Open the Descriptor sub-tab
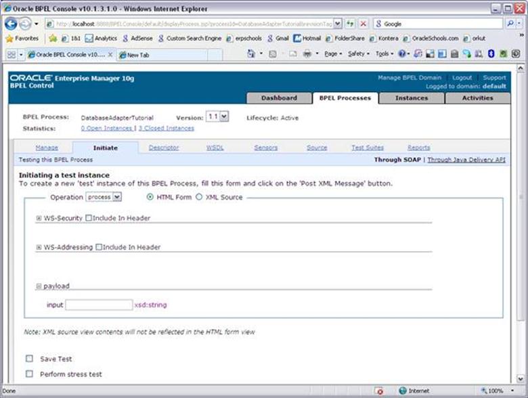This screenshot has height=398, width=528. coord(164,148)
